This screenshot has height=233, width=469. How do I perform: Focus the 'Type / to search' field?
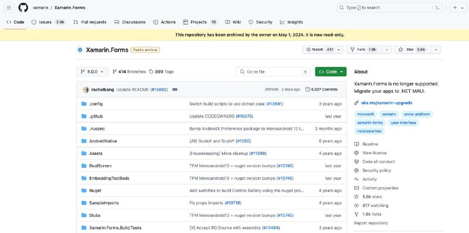(x=389, y=8)
